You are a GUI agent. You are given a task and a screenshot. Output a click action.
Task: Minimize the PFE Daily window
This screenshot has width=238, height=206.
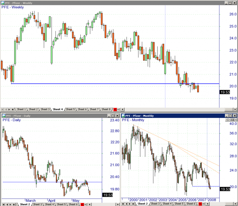[x=109, y=116]
